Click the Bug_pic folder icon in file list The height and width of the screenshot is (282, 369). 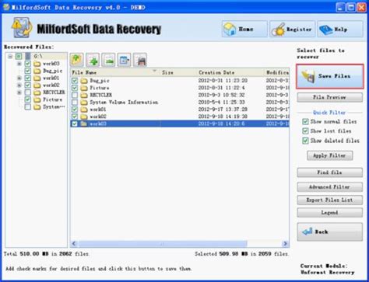(83, 81)
